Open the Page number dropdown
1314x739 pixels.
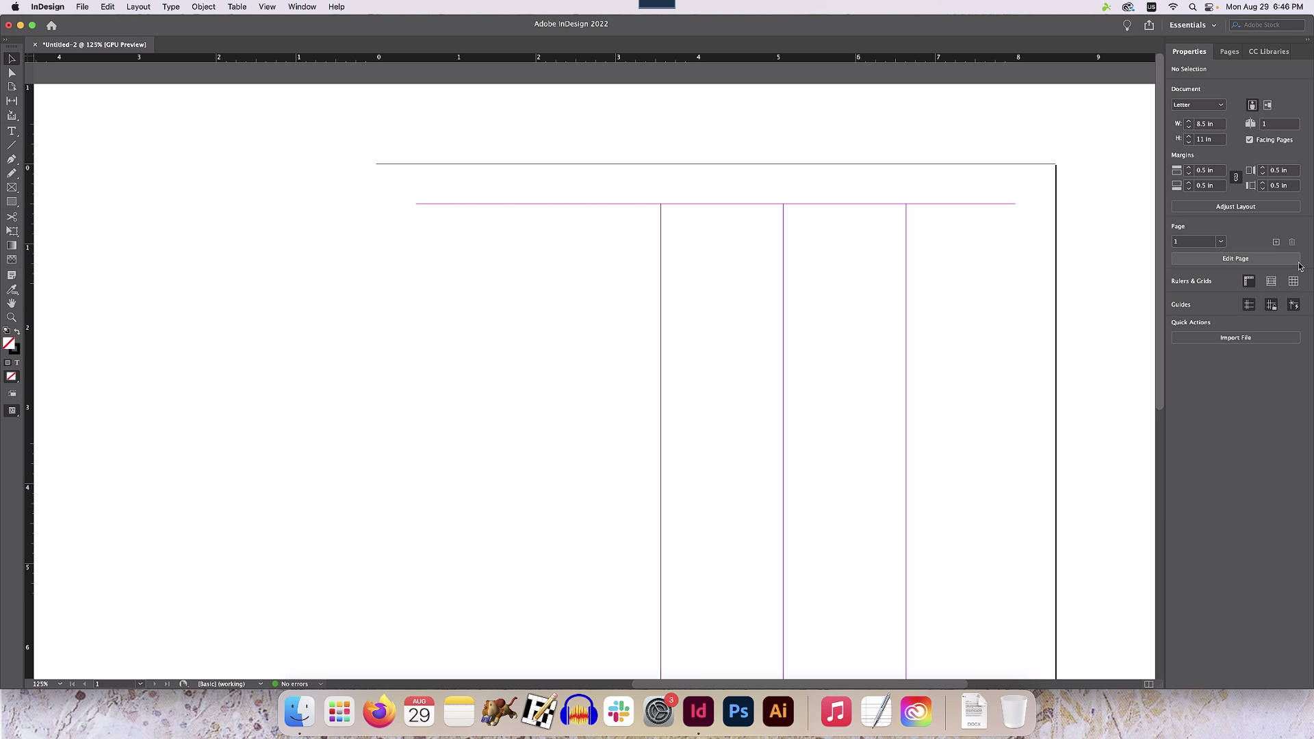pos(1221,242)
